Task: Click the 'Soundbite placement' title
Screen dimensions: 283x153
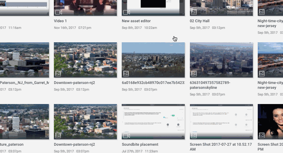Action: 140,144
